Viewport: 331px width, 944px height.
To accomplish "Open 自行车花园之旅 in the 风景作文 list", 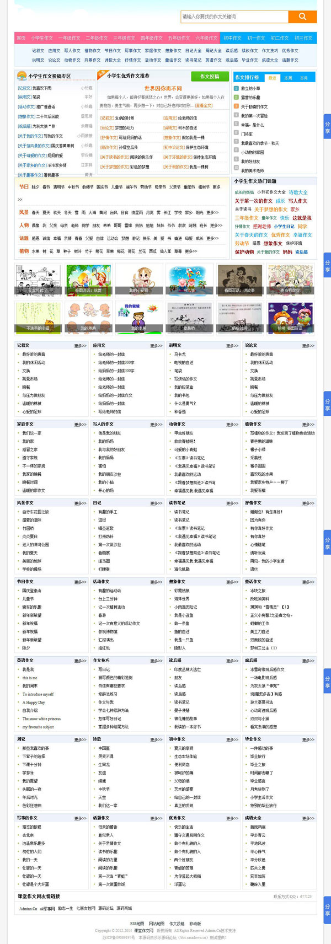I will click(35, 512).
